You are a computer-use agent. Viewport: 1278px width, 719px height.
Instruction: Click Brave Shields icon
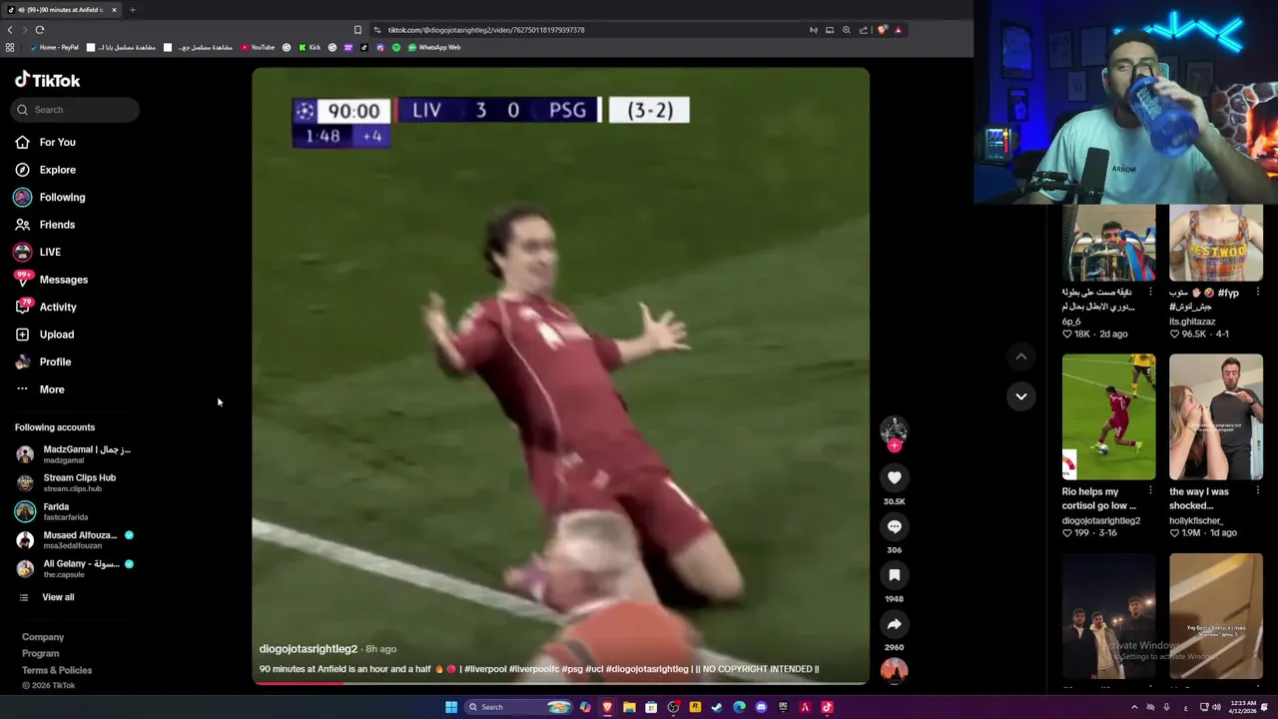(x=882, y=30)
